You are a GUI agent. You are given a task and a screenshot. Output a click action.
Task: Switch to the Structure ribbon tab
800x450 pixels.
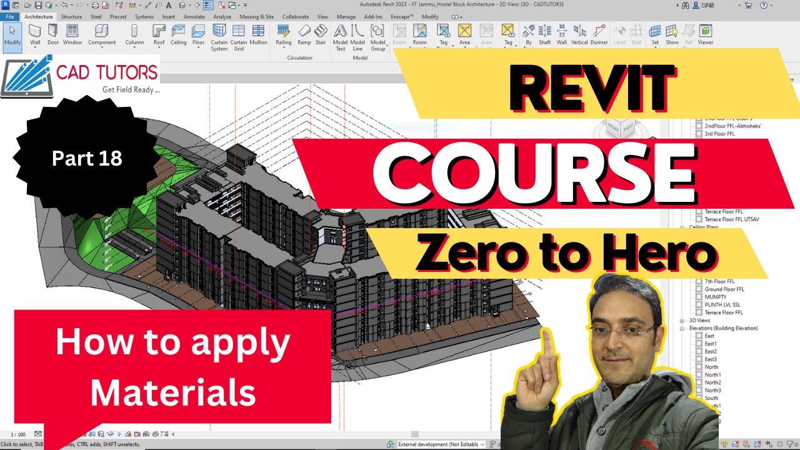[71, 17]
